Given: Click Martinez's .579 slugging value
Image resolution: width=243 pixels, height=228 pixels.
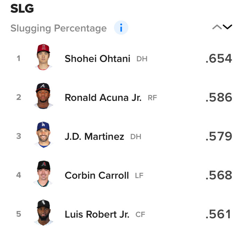Looking at the screenshot, I should coord(218,136).
